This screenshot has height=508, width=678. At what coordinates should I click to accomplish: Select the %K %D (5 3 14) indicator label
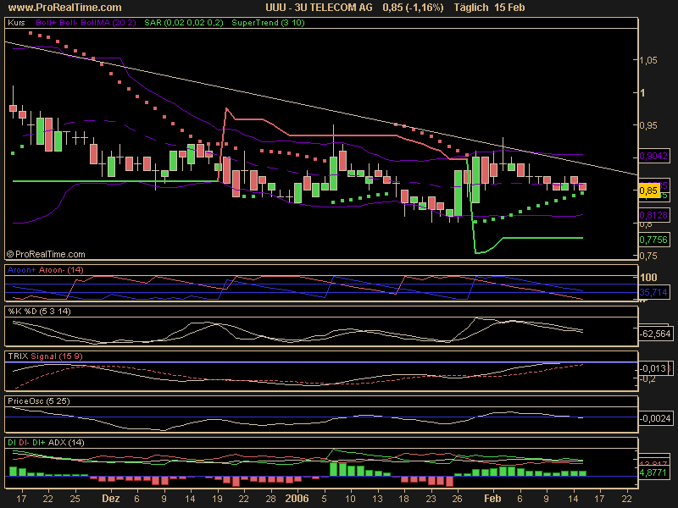click(39, 312)
